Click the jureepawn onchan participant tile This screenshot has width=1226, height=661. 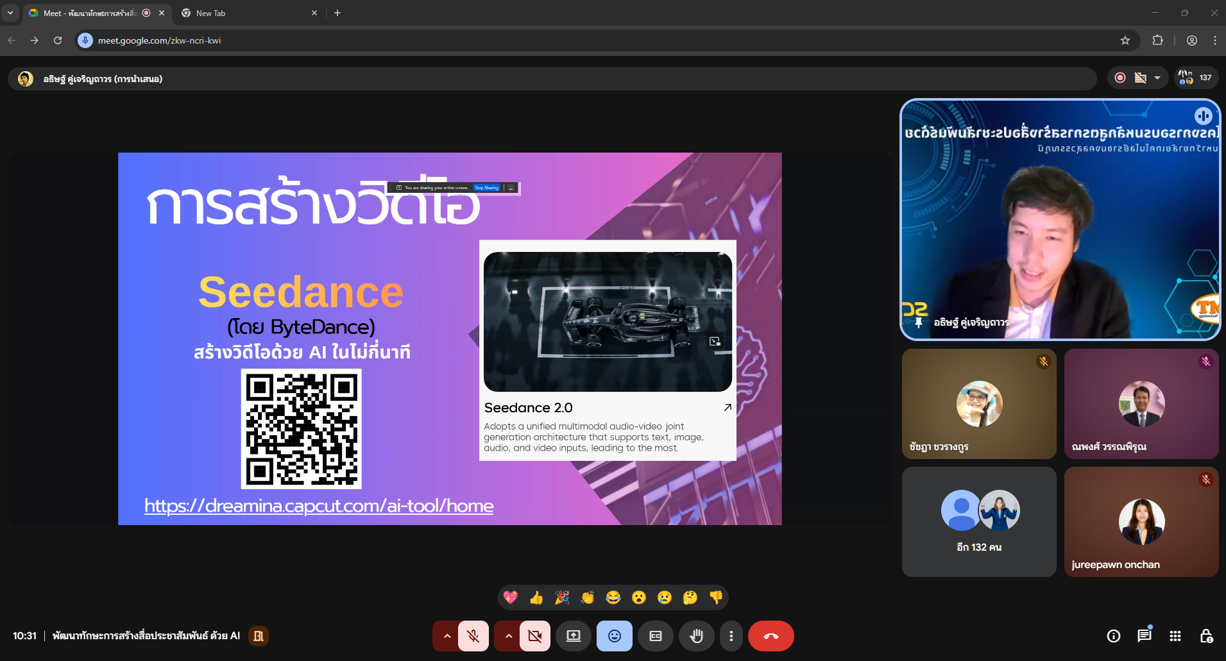point(1141,522)
